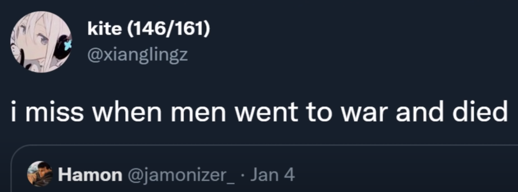The width and height of the screenshot is (518, 192).
Task: Click the leading "i" of the tweet
Action: coord(14,112)
